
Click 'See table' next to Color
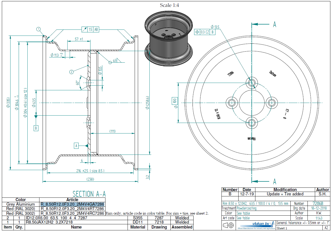coord(243,213)
